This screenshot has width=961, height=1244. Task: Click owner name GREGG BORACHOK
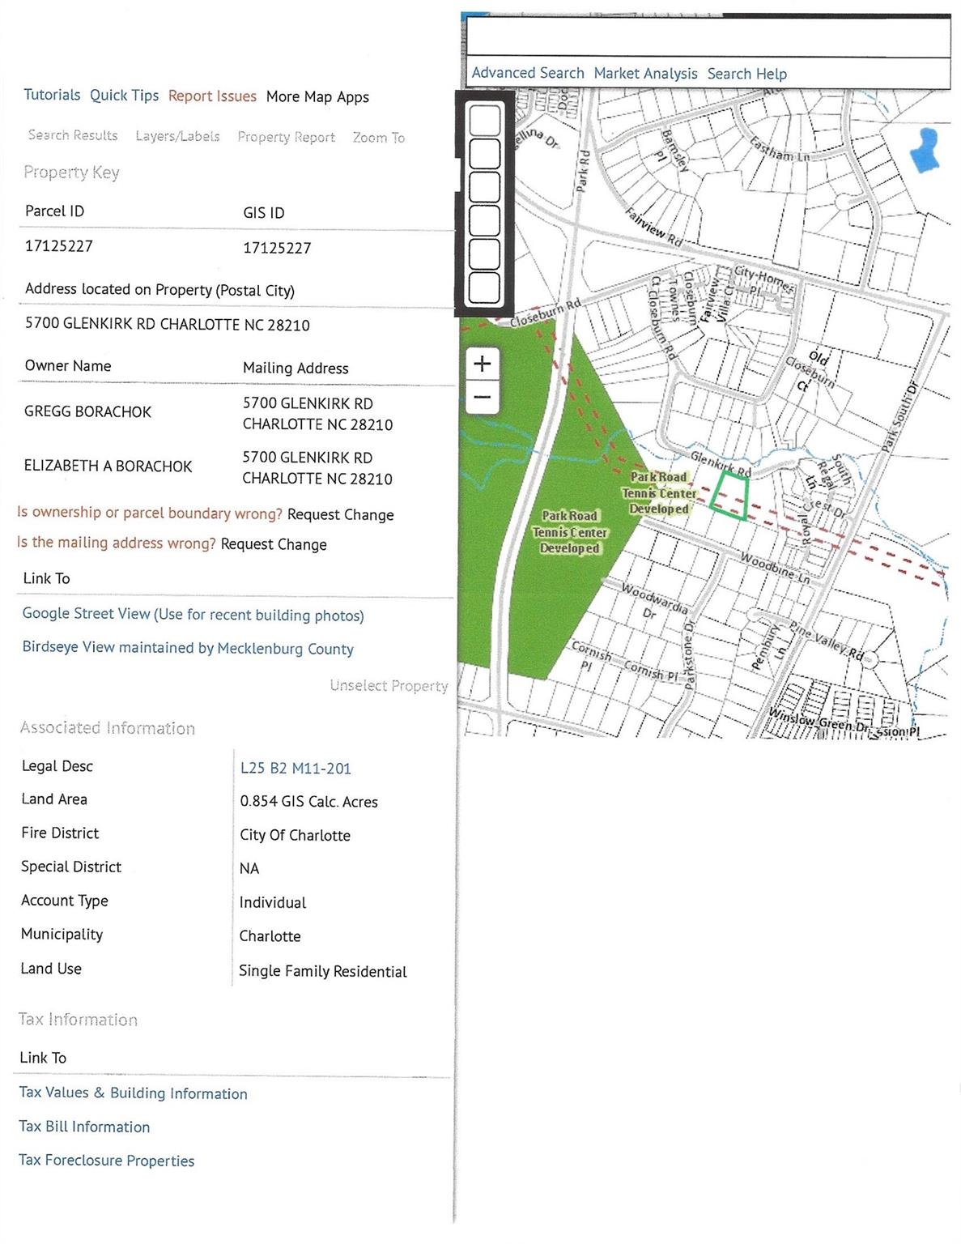(x=87, y=412)
